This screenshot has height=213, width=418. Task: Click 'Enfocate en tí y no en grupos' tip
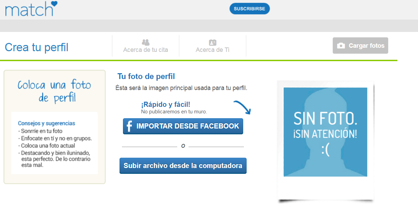point(55,138)
